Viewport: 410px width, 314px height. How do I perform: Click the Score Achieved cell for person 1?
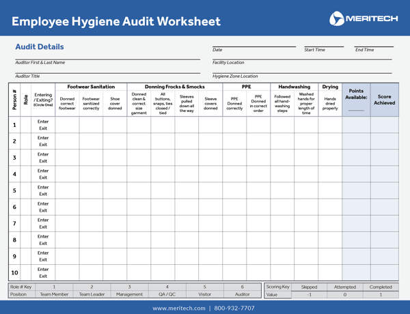pyautogui.click(x=384, y=125)
